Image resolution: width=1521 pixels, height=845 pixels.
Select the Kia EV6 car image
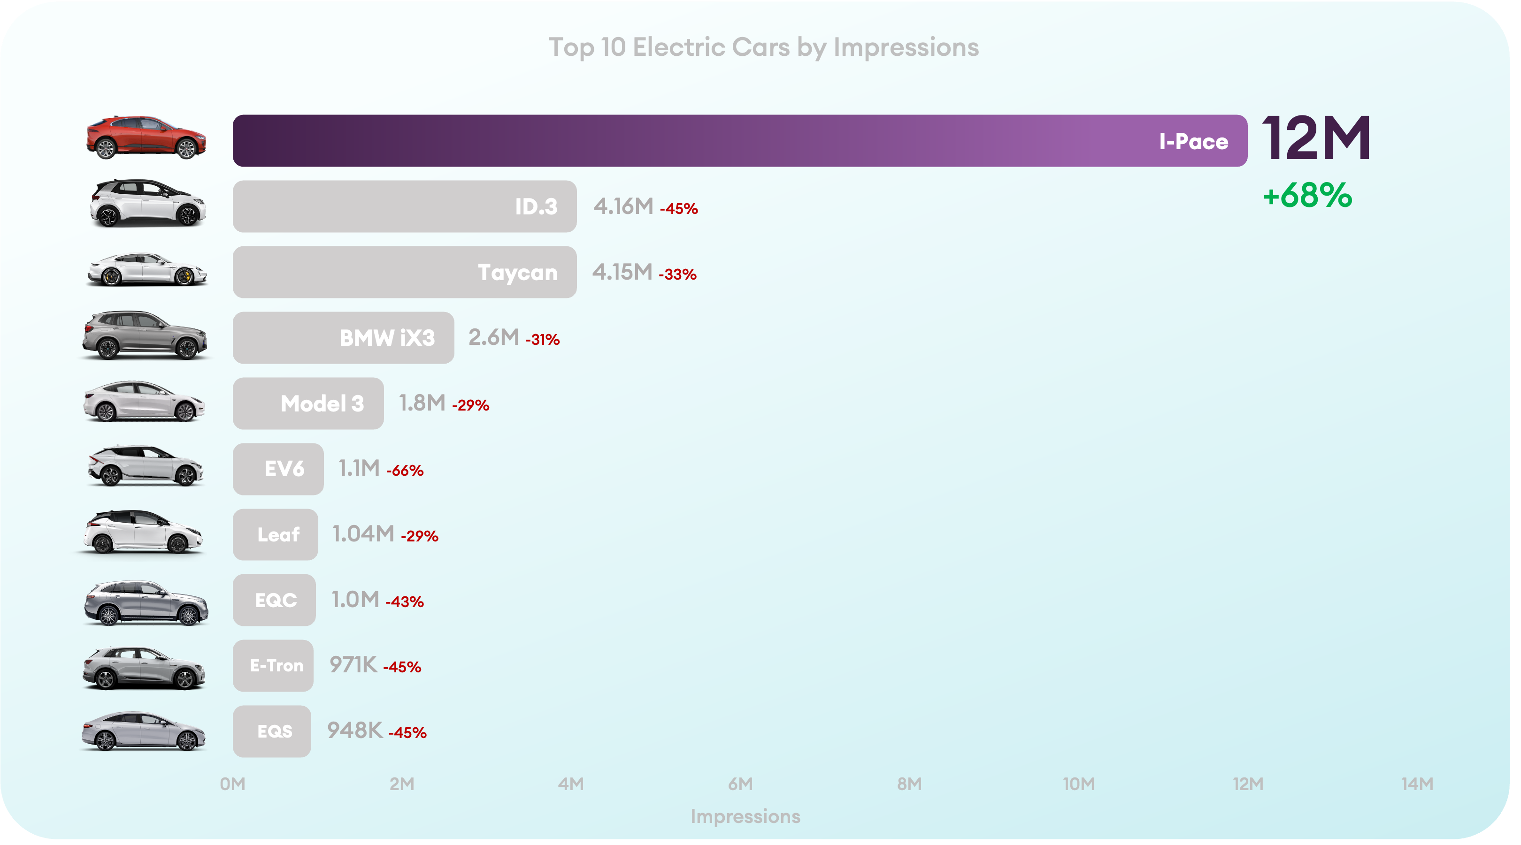point(146,467)
